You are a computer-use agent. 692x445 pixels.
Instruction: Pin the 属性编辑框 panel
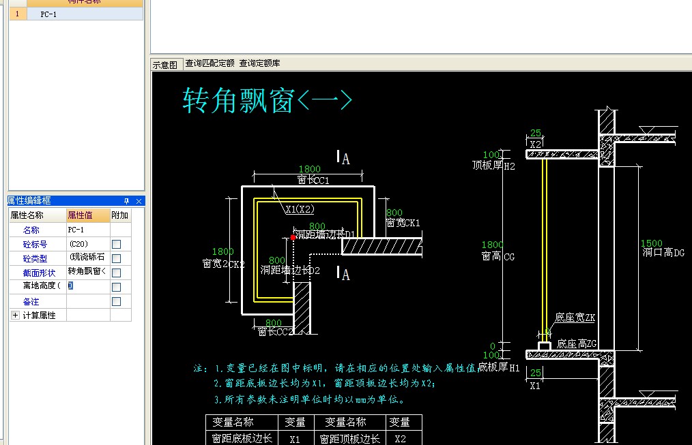pyautogui.click(x=127, y=201)
